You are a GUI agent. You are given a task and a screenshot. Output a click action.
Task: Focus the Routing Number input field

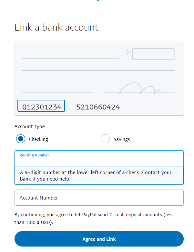point(99,158)
